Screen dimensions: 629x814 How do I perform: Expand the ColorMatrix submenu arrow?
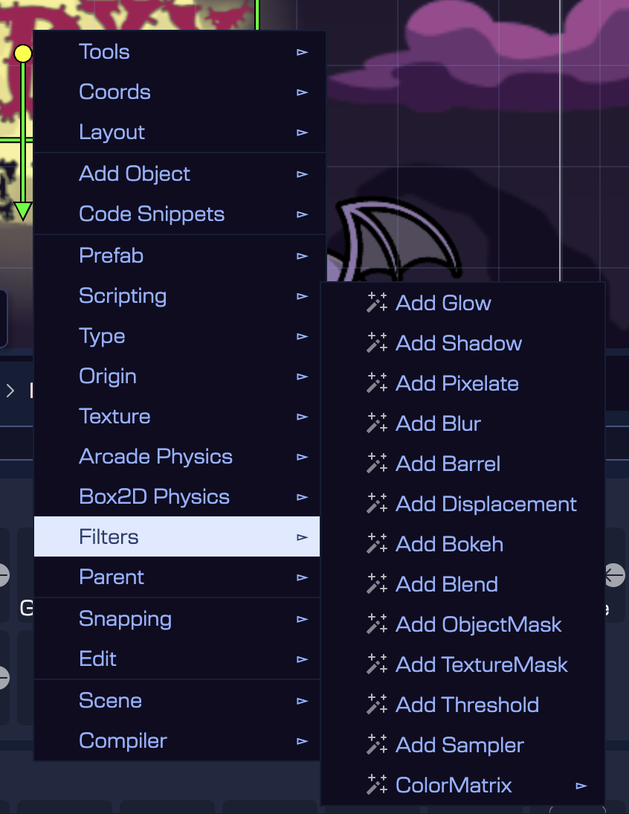pyautogui.click(x=581, y=786)
